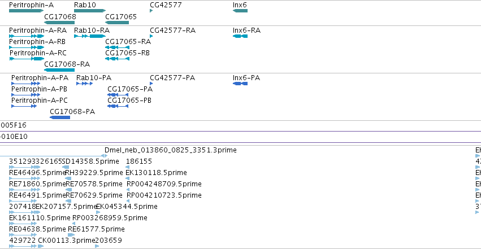Select EST RP003268959.5prime label
Image resolution: width=481 pixels, height=249 pixels.
coord(110,218)
